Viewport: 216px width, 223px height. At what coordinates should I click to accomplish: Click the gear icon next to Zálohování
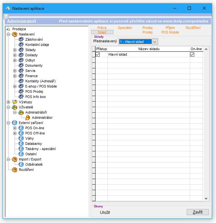point(21,39)
